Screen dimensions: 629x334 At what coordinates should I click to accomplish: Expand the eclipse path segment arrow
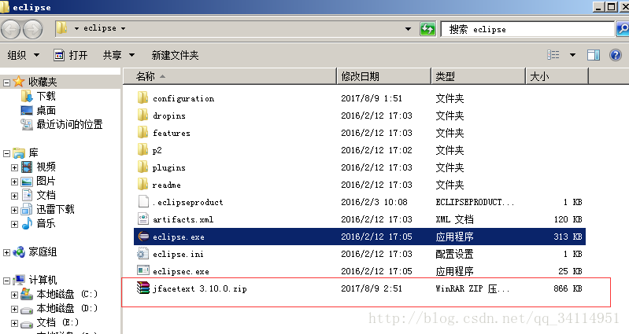tap(123, 28)
